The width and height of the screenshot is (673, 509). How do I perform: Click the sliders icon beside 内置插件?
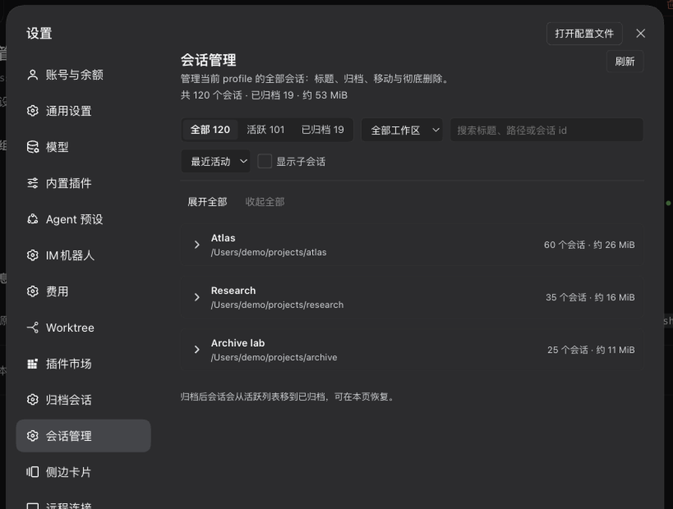pos(33,183)
